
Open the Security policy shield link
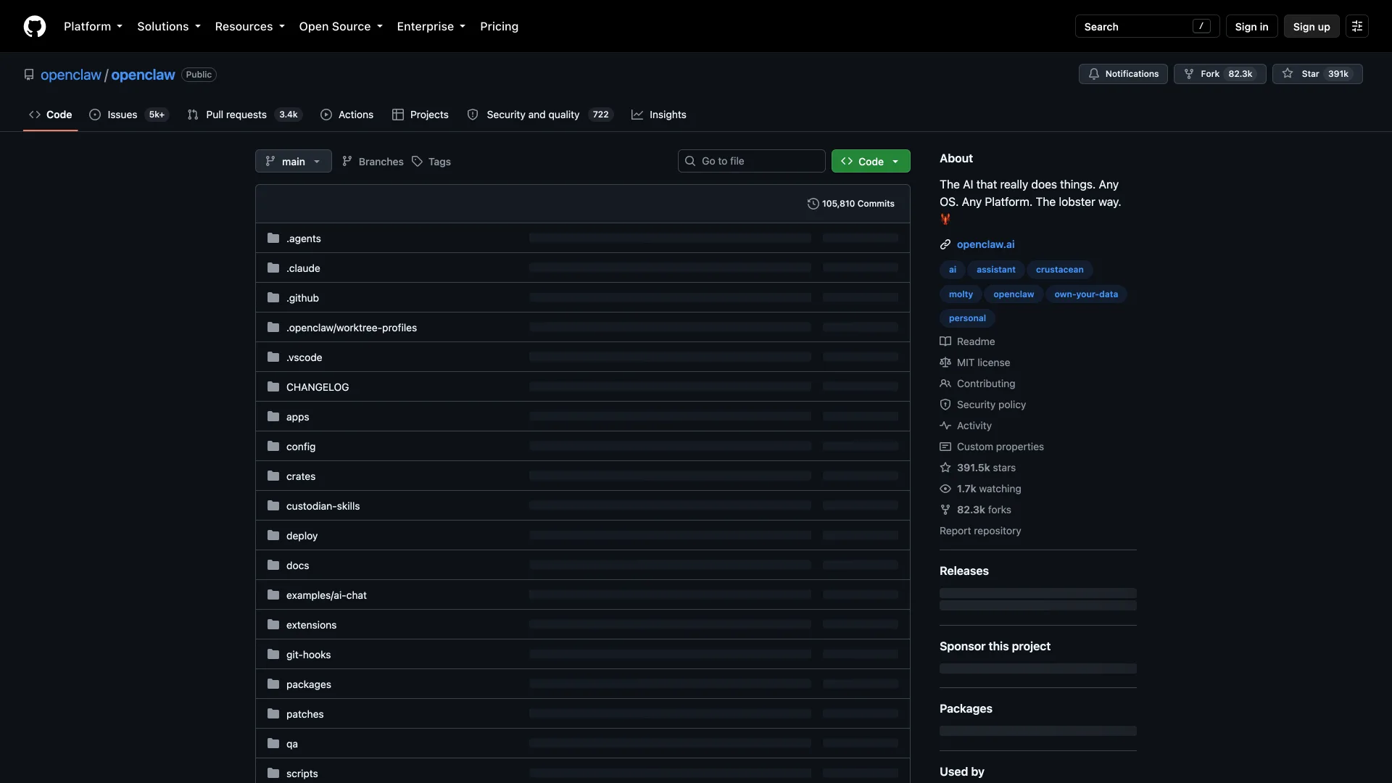982,405
